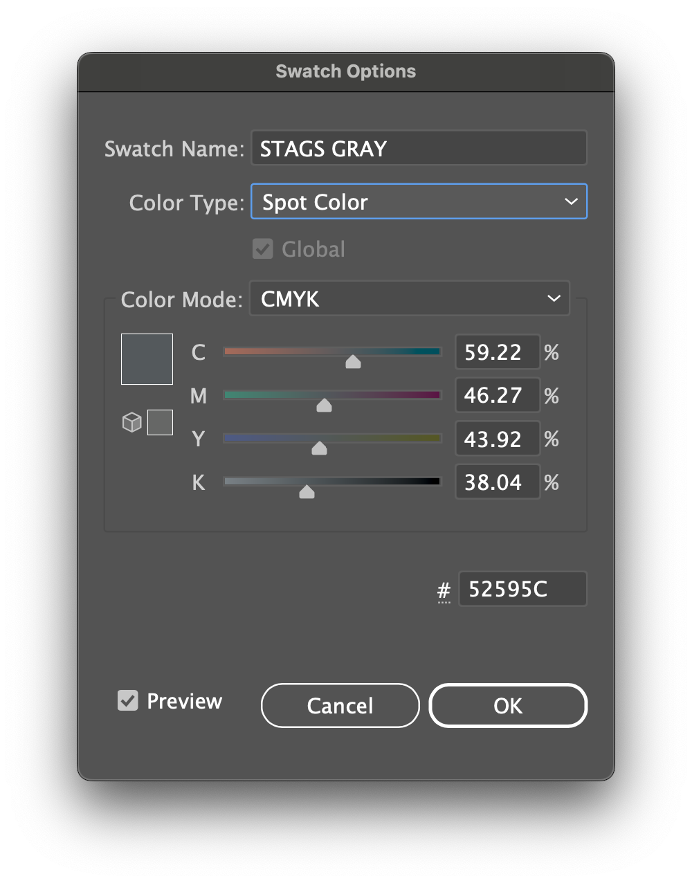Click the hex color code field

click(x=522, y=589)
